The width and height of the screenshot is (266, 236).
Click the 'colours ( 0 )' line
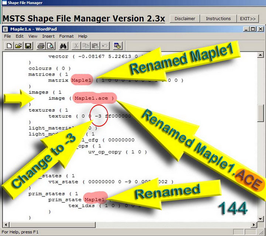point(49,68)
